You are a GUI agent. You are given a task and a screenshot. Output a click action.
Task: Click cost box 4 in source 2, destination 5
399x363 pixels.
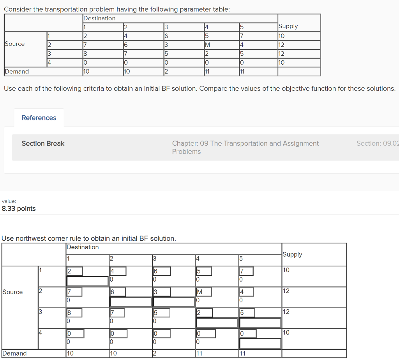click(x=247, y=292)
